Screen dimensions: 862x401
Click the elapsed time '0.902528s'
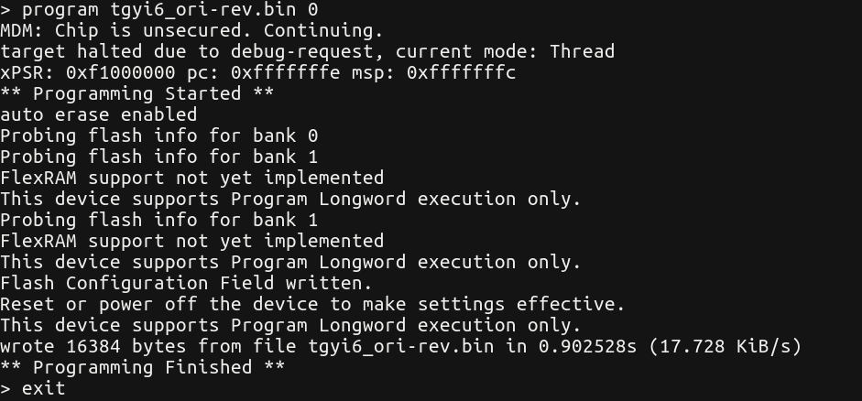coord(588,347)
